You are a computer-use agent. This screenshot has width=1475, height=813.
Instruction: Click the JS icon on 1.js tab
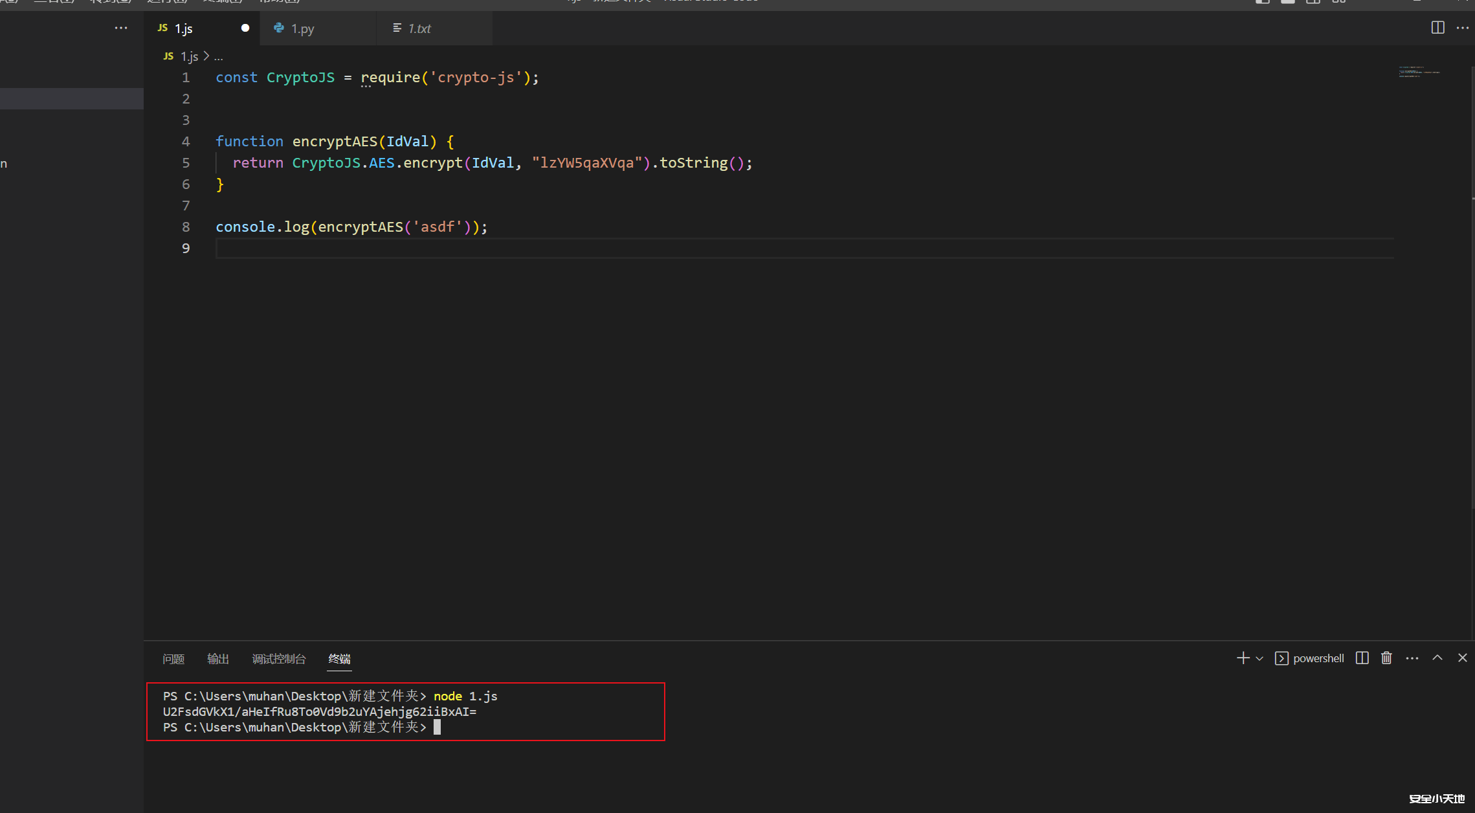click(x=162, y=28)
